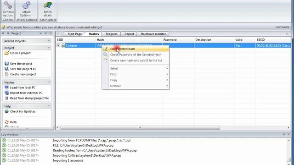Click Load from local PC icon

[x=6, y=88]
